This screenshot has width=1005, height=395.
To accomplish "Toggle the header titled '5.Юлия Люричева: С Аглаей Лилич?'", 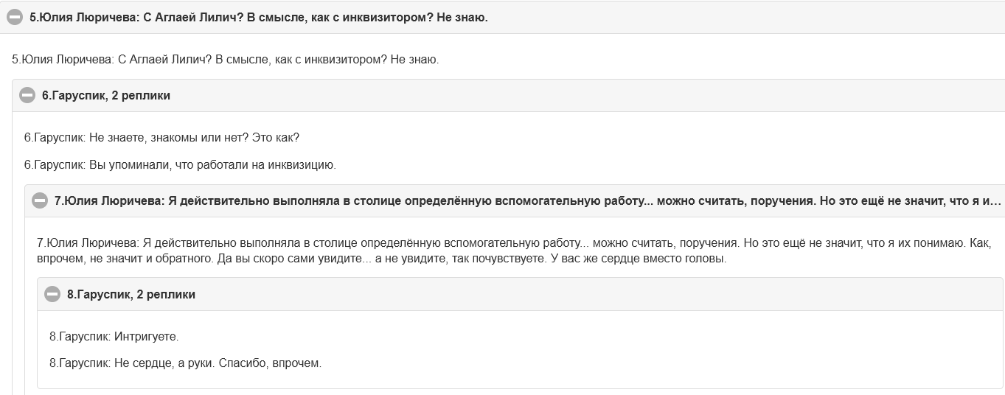I will click(x=259, y=17).
